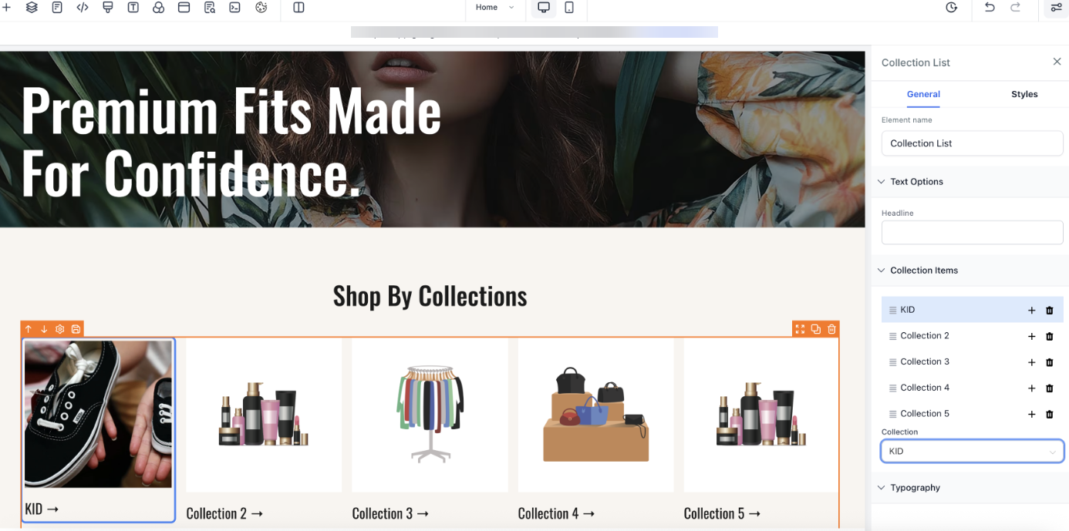The image size is (1069, 531).
Task: Switch to mobile preview mode
Action: point(569,8)
